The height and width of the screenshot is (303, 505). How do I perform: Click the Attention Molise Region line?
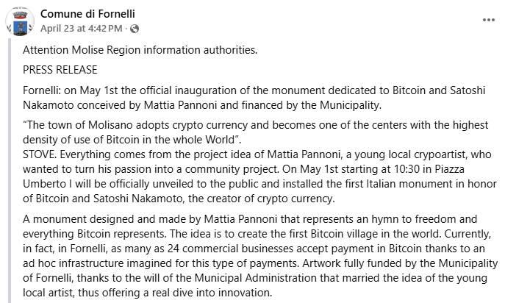tap(140, 50)
